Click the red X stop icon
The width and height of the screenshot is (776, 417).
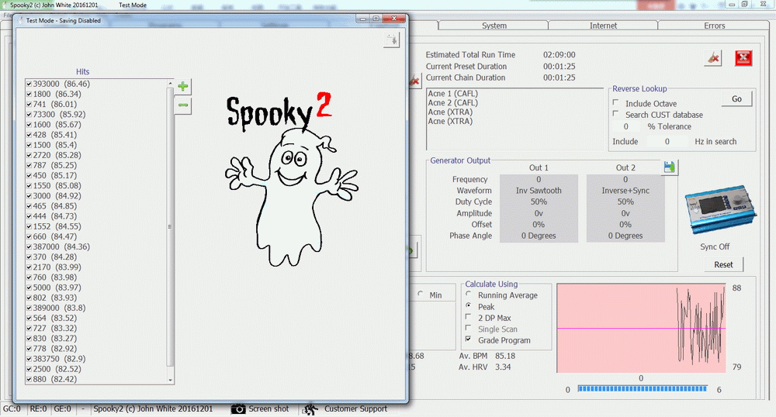click(x=743, y=58)
